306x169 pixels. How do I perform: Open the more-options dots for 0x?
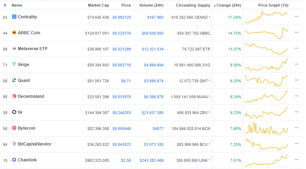coord(296,112)
